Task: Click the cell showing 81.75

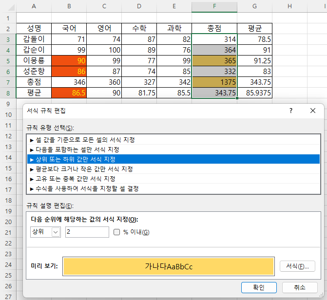Action: click(x=139, y=93)
